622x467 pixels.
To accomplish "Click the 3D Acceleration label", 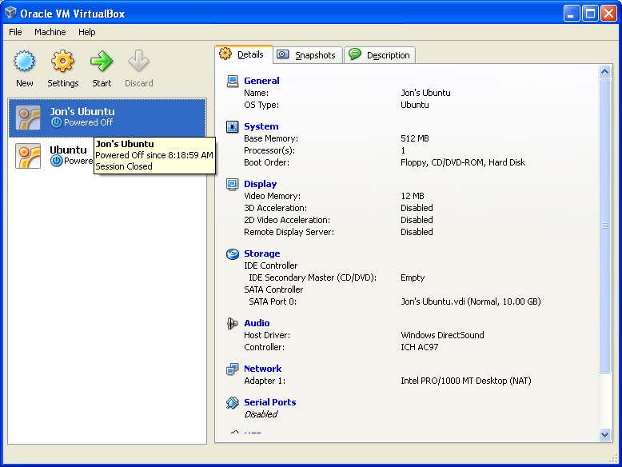I will point(275,208).
